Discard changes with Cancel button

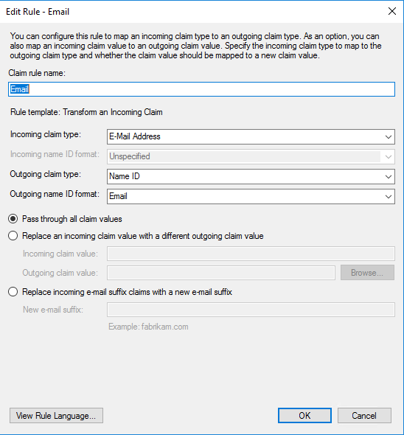click(364, 416)
